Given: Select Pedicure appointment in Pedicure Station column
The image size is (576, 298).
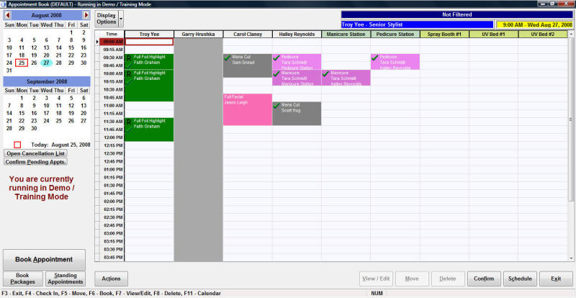Looking at the screenshot, I should pyautogui.click(x=395, y=62).
